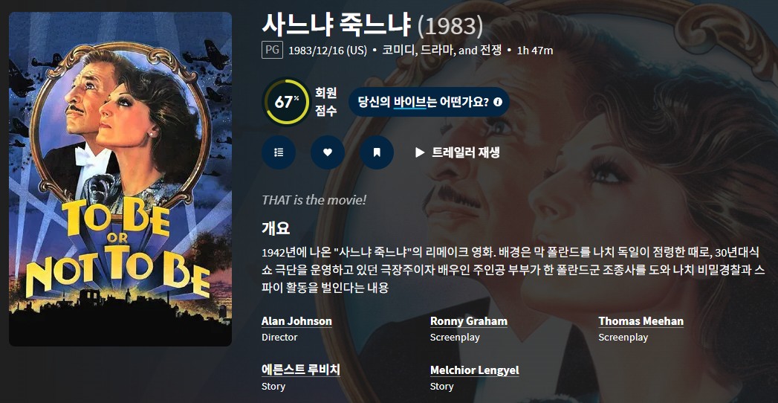Image resolution: width=778 pixels, height=403 pixels.
Task: Click the play triangle beside 트레일러 재생
Action: point(420,152)
